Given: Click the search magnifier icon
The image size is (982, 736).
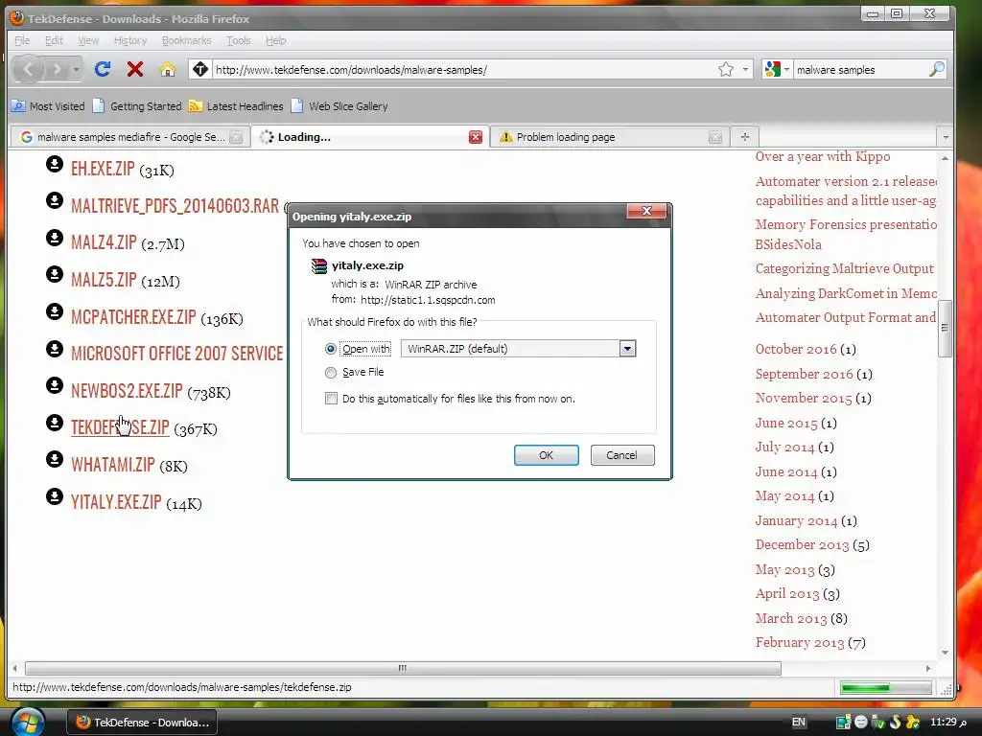Looking at the screenshot, I should coord(936,69).
